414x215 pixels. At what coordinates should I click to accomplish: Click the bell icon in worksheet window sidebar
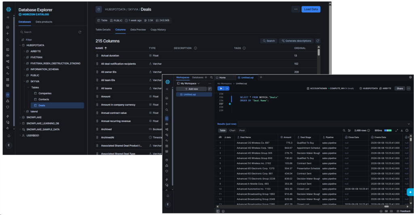tap(168, 196)
